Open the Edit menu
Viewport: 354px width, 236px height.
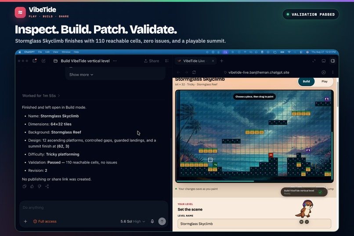tap(47, 52)
